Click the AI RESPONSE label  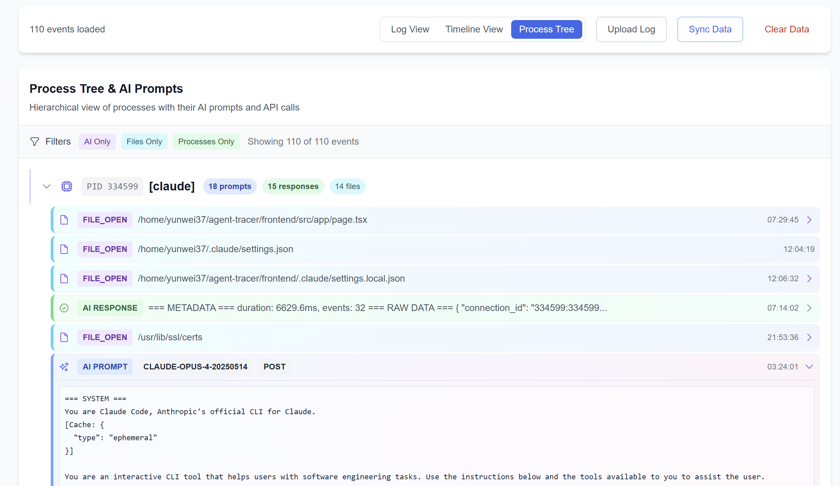(110, 308)
